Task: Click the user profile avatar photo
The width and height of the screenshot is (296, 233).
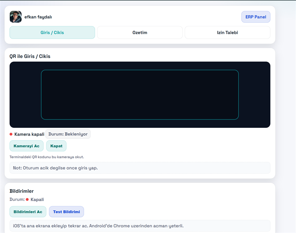Action: point(16,17)
